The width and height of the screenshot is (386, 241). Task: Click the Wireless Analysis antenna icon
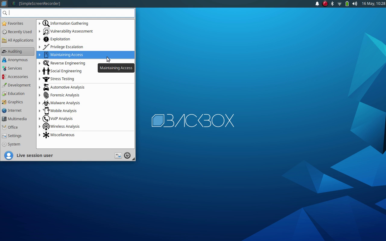pyautogui.click(x=46, y=127)
